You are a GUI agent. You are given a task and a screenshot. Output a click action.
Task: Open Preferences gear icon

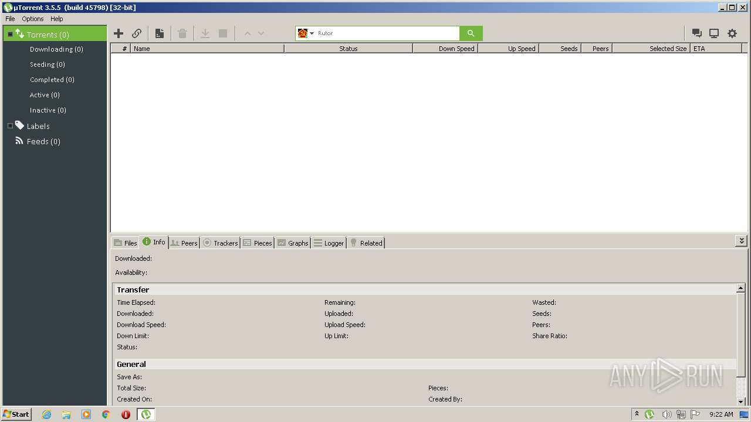pyautogui.click(x=732, y=33)
